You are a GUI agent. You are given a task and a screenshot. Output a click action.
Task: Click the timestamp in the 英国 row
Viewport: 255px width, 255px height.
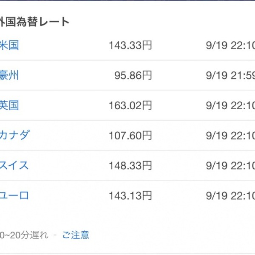pyautogui.click(x=230, y=105)
